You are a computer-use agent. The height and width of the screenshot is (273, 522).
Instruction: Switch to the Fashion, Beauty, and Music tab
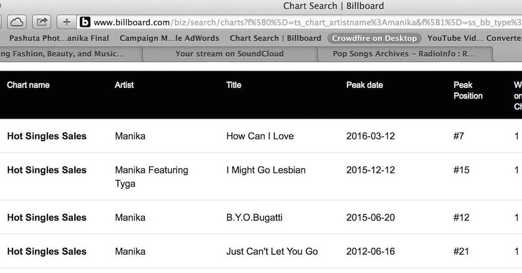(x=69, y=54)
